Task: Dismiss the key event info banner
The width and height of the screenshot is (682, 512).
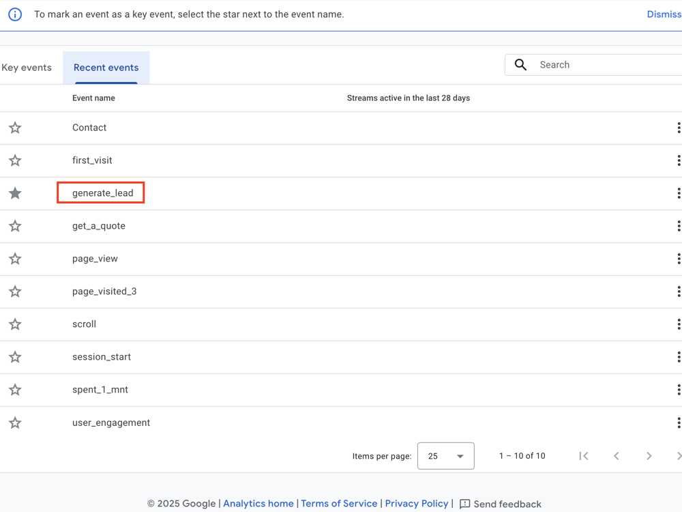Action: (x=664, y=14)
